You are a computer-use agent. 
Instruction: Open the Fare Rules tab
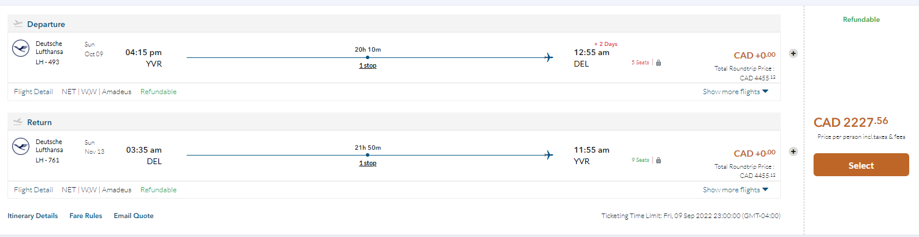tap(86, 216)
